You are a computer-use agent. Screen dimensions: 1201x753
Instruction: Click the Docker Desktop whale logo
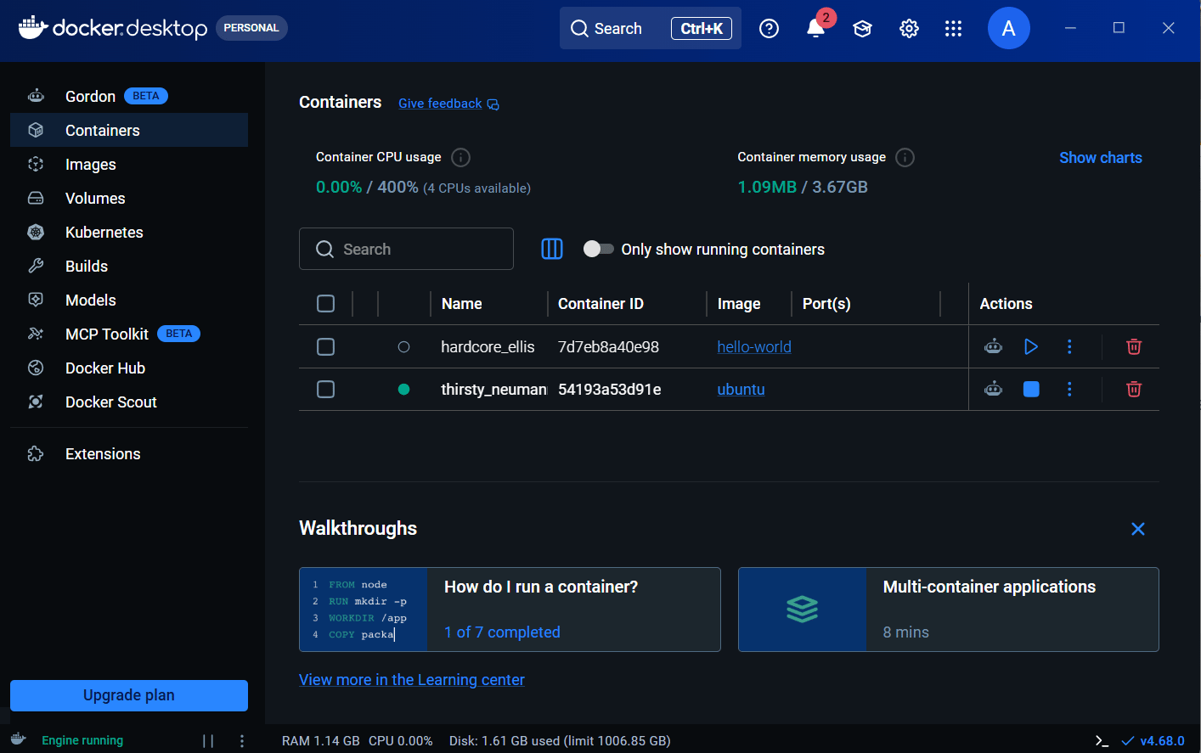(32, 27)
